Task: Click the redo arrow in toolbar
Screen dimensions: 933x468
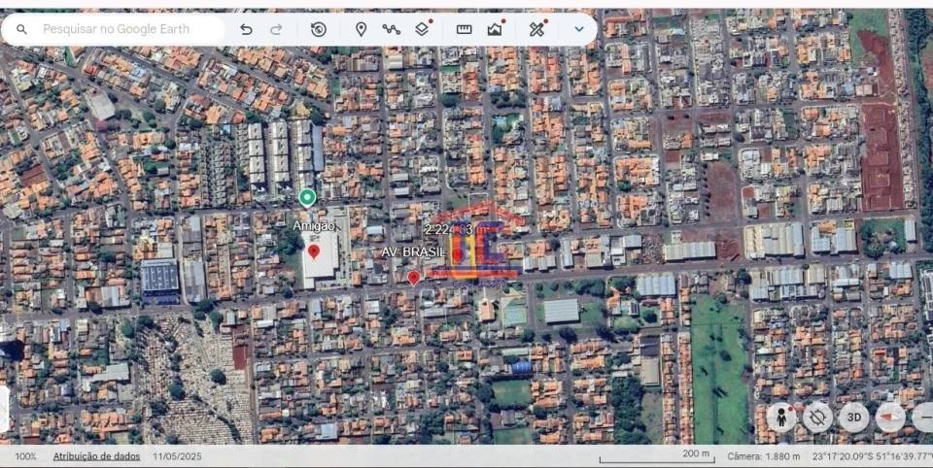Action: tap(276, 29)
